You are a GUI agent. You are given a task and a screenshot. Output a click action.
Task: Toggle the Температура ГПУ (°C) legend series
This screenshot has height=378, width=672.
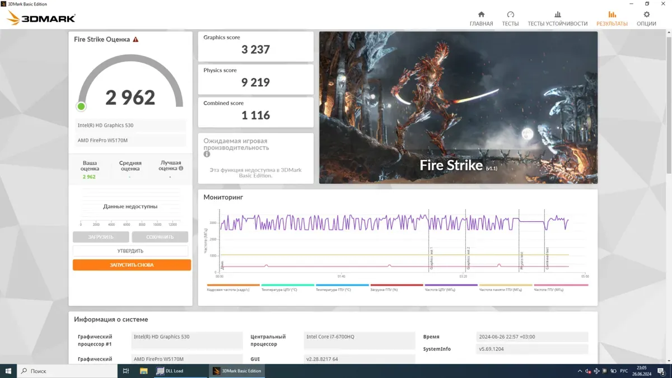point(342,287)
